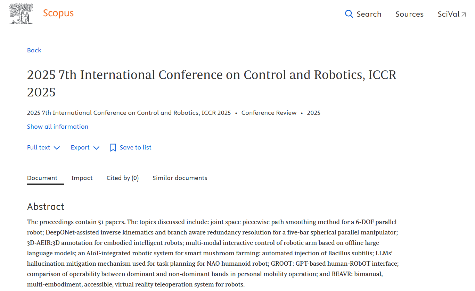Expand Show all information

point(58,127)
